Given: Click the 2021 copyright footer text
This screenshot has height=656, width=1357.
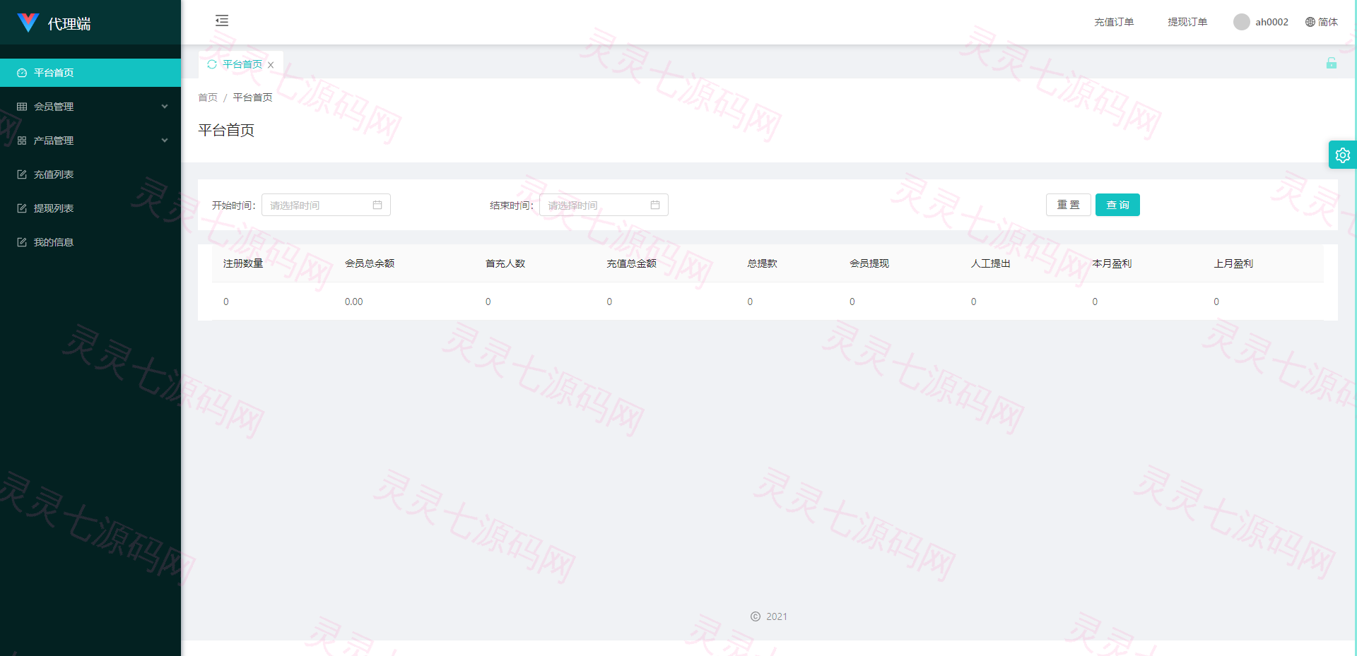Looking at the screenshot, I should (777, 616).
